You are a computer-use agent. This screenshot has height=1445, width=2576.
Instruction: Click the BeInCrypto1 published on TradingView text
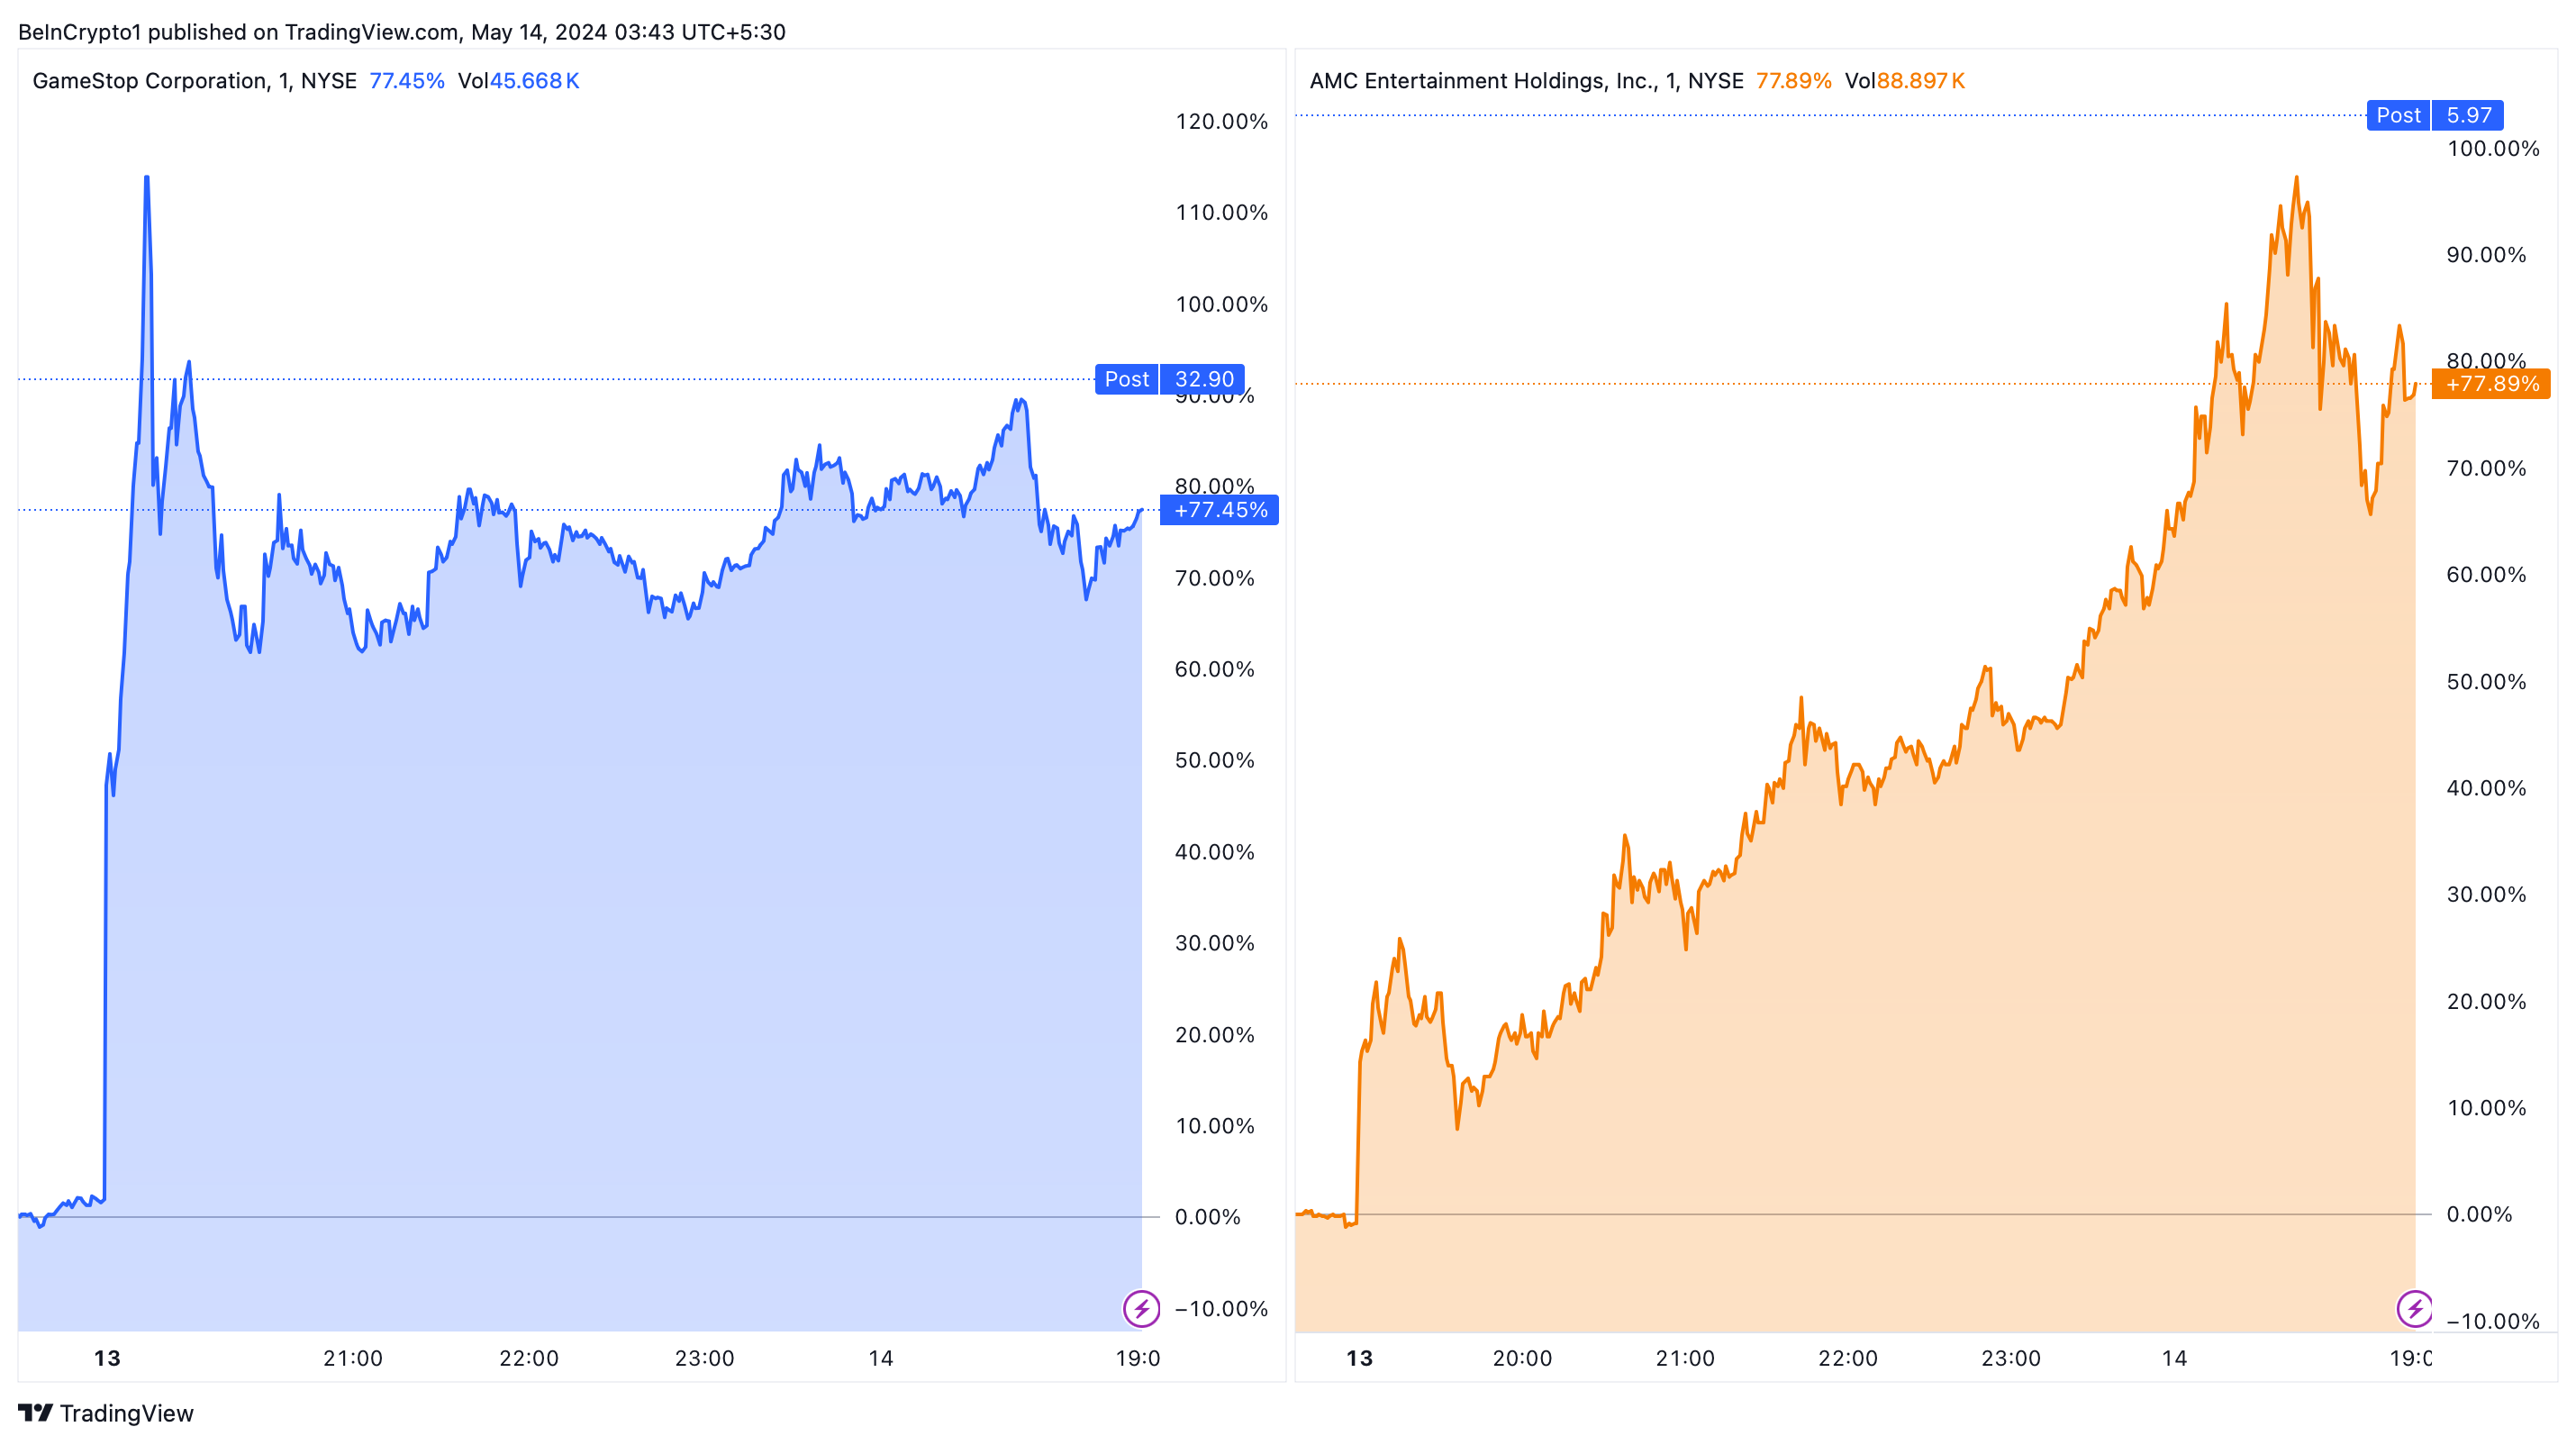pyautogui.click(x=401, y=32)
